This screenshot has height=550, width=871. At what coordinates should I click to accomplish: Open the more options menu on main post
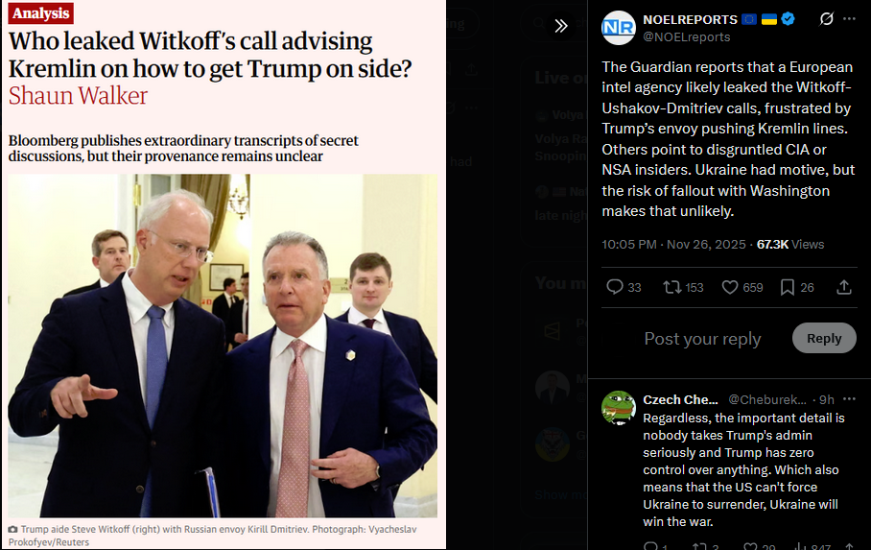(849, 19)
